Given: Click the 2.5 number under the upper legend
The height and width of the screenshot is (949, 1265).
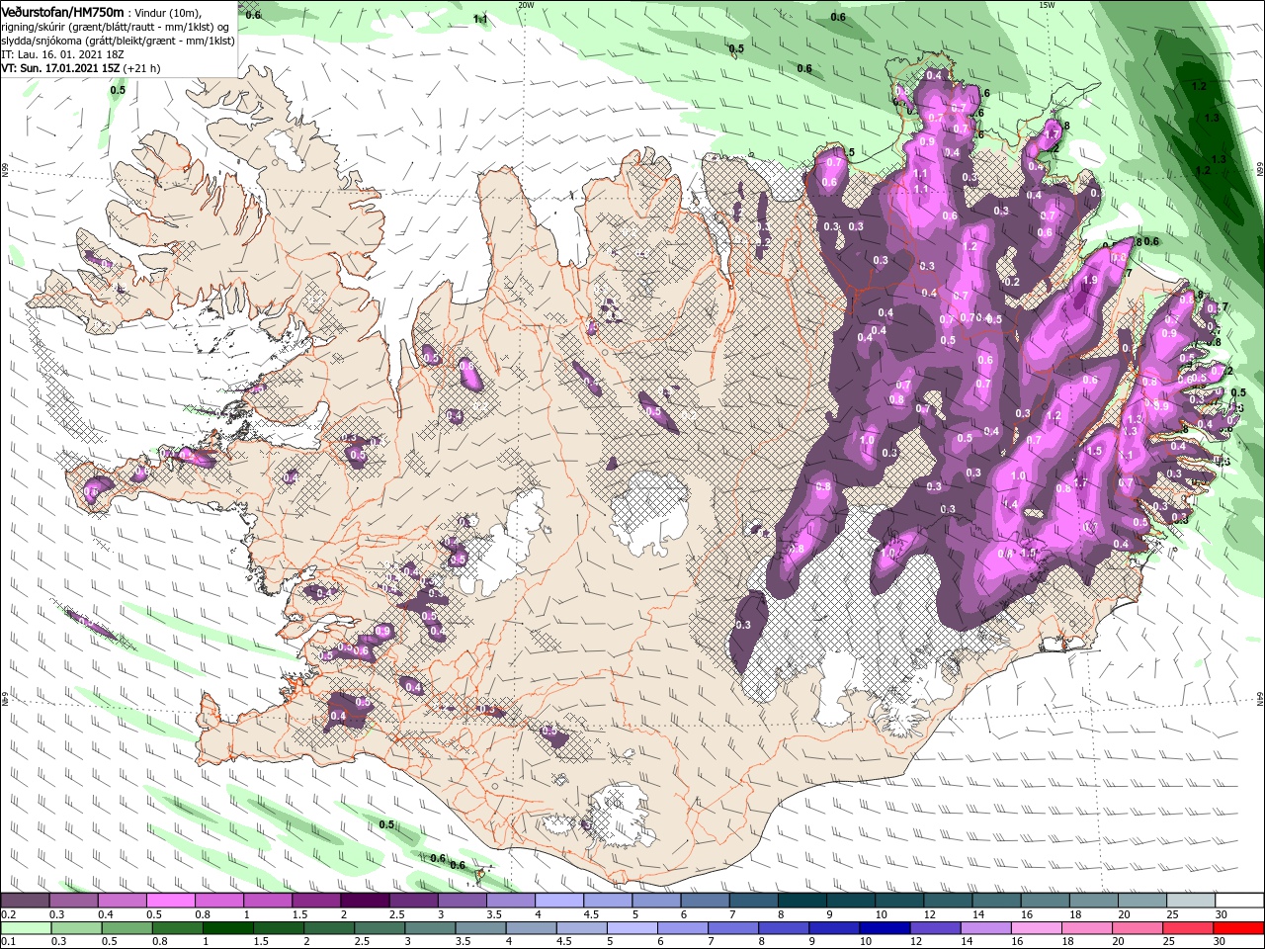Looking at the screenshot, I should (397, 914).
